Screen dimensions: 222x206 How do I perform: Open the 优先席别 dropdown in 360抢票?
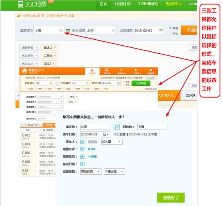(37, 56)
